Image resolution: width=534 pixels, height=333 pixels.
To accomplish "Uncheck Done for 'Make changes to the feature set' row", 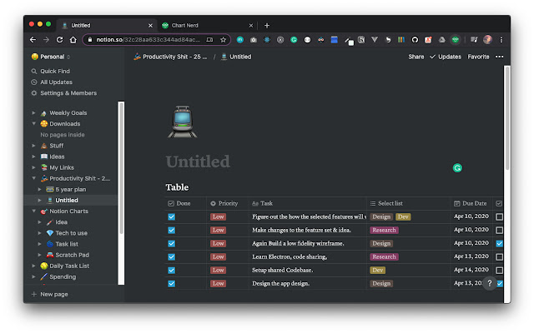I will tap(171, 230).
